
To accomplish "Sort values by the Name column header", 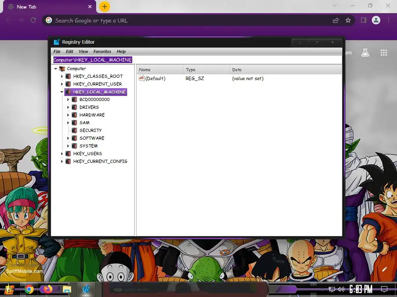I will pos(160,70).
